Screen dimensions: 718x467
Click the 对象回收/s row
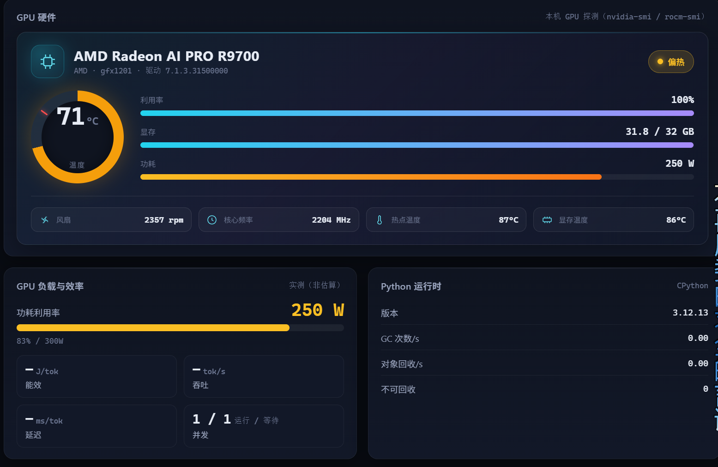coord(544,364)
